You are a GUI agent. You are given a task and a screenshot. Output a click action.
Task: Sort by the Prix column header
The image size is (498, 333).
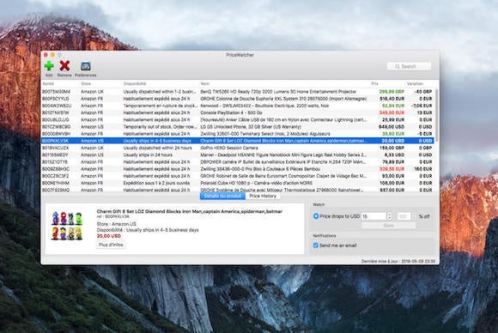[x=374, y=83]
